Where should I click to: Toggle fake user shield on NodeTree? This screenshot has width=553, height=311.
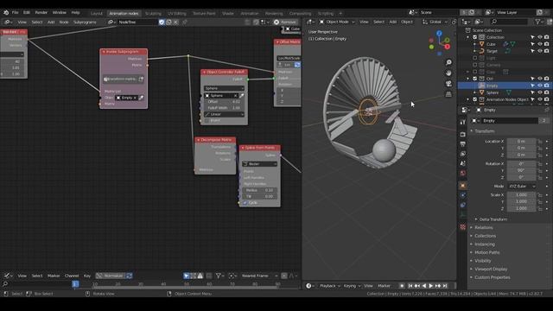click(162, 22)
